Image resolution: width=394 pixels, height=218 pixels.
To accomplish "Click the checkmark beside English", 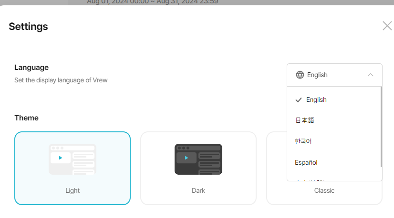I will [x=299, y=100].
